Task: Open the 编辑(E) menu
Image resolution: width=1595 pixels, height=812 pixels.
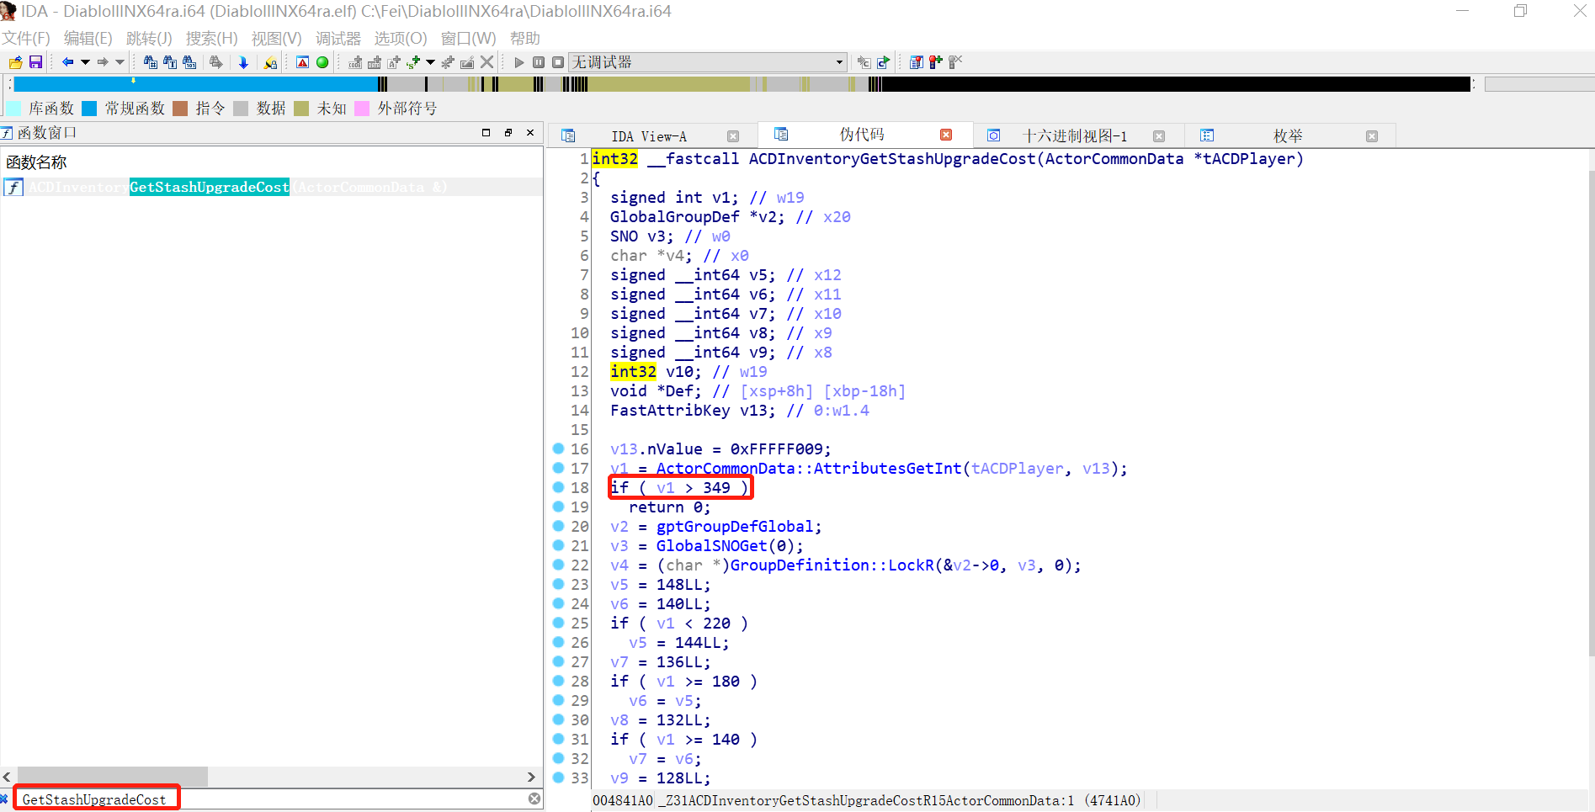Action: 88,39
